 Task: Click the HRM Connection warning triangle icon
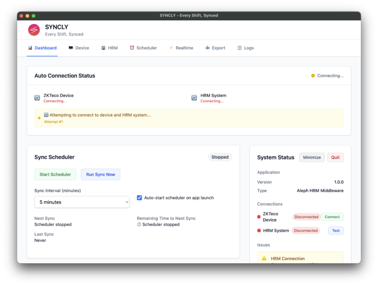tap(264, 258)
